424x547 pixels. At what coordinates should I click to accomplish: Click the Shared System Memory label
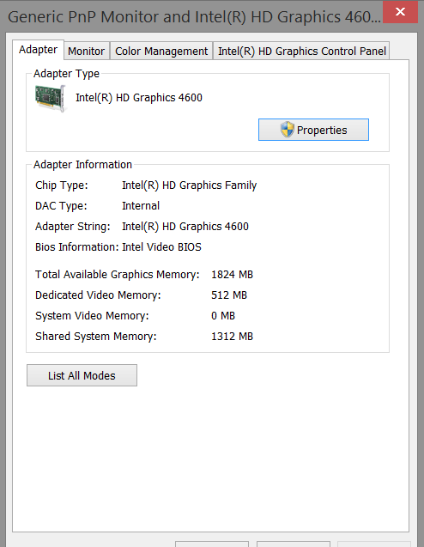(x=96, y=337)
